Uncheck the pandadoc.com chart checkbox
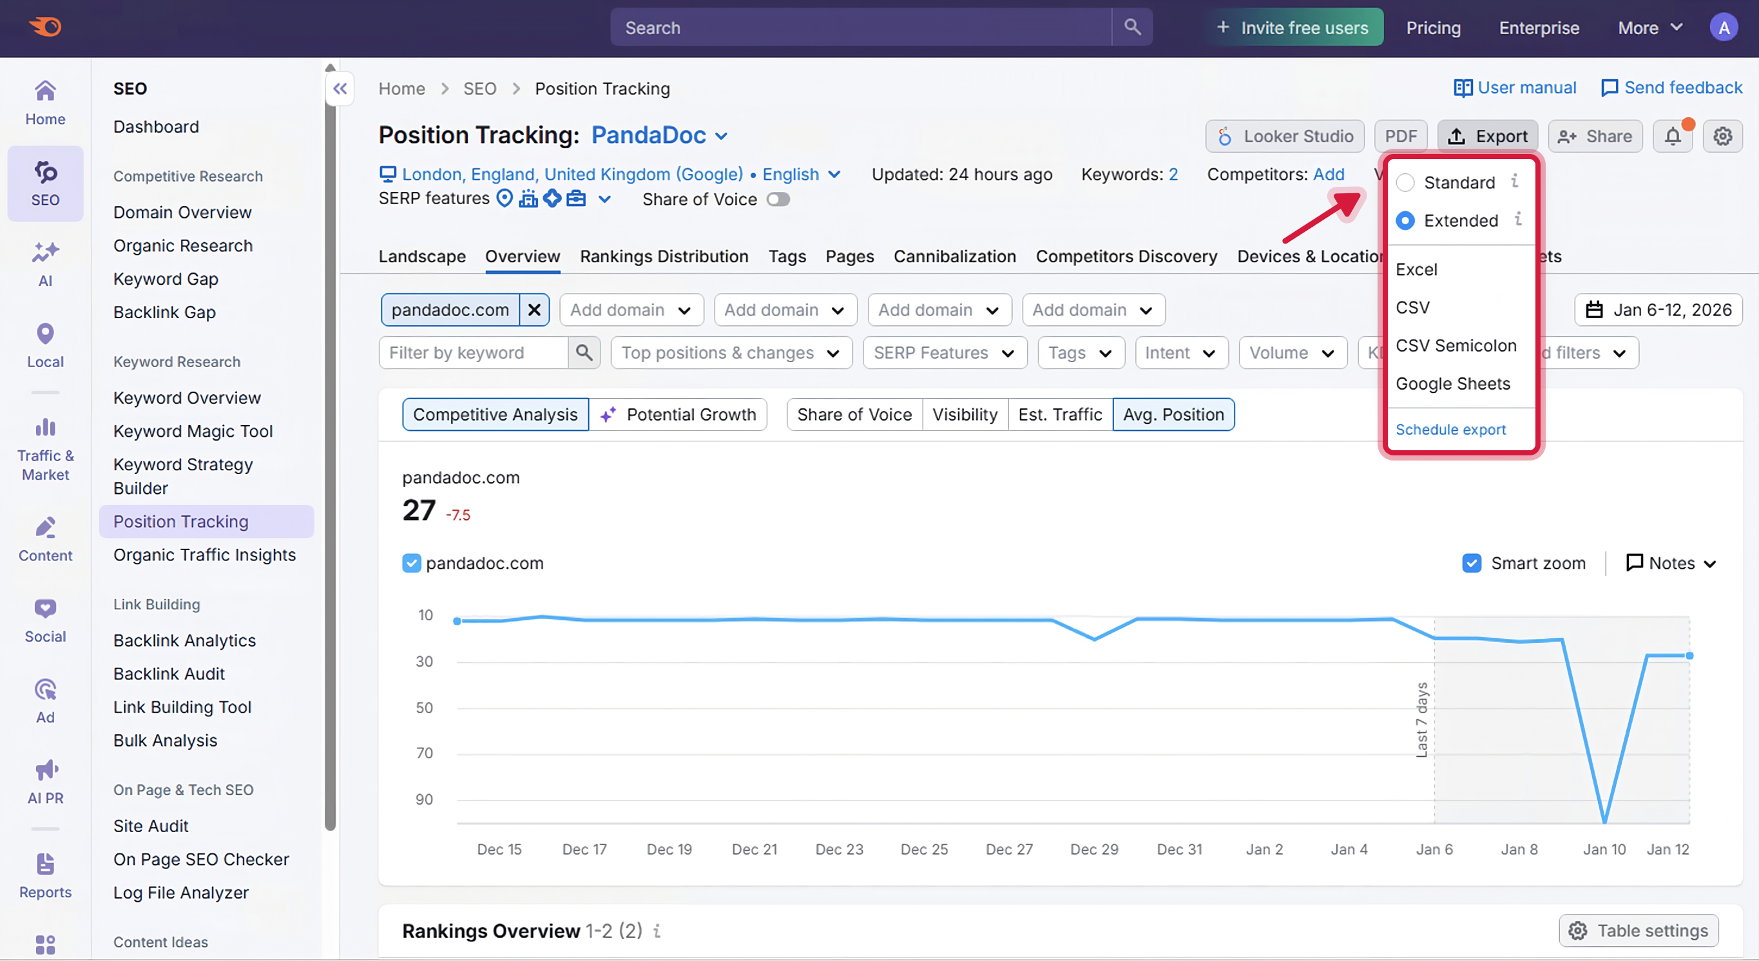 coord(411,563)
